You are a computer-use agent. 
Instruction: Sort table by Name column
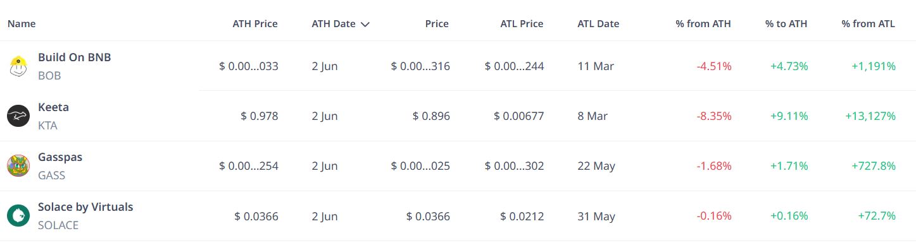click(22, 24)
